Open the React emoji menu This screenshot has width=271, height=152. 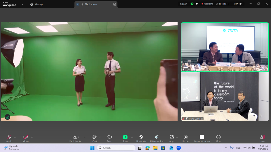coord(110,137)
